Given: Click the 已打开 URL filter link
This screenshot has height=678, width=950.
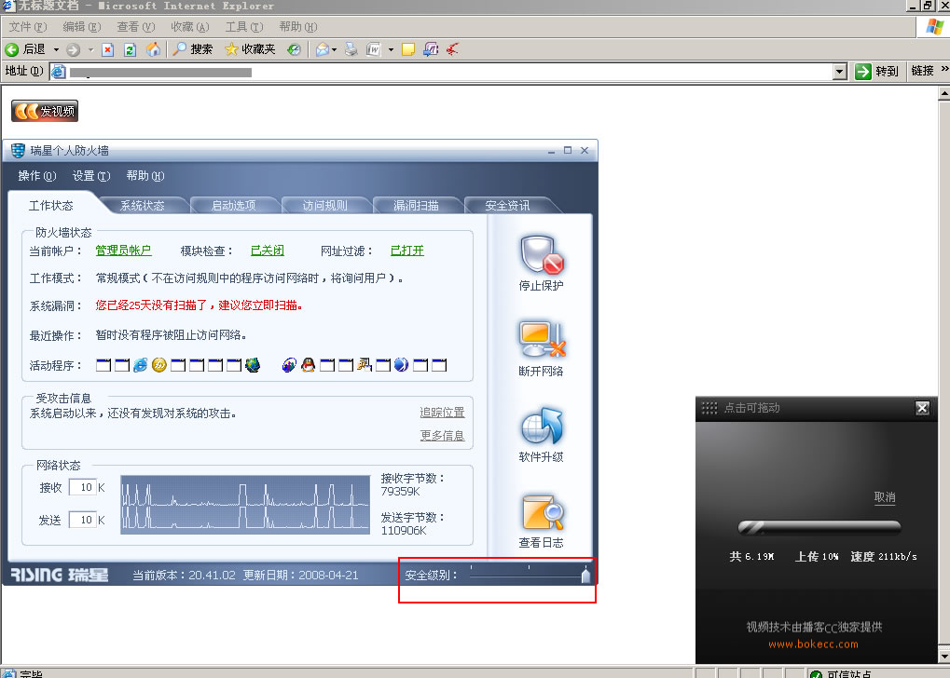Looking at the screenshot, I should click(x=407, y=250).
